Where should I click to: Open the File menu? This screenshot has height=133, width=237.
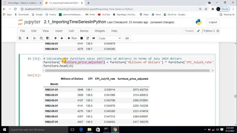point(23,31)
